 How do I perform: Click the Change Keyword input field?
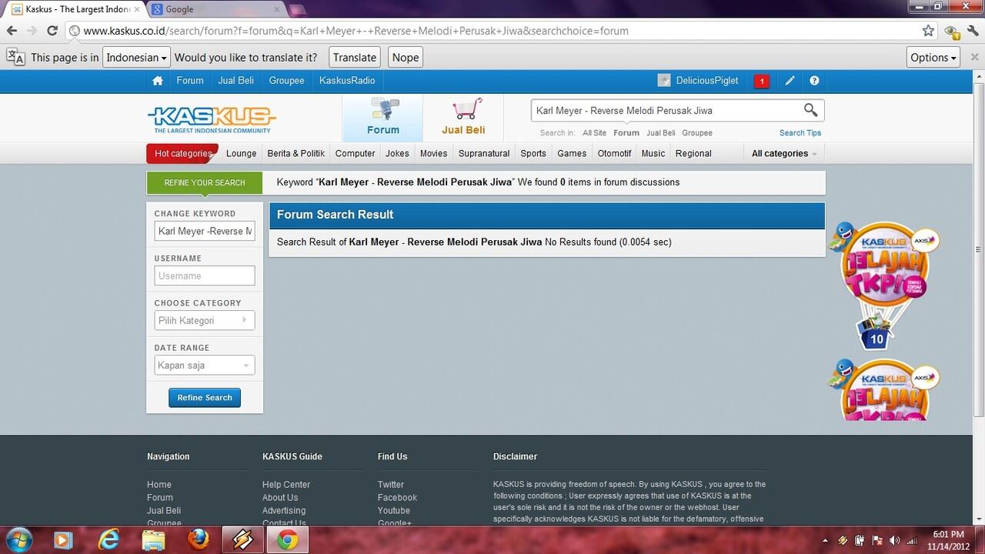[x=204, y=231]
